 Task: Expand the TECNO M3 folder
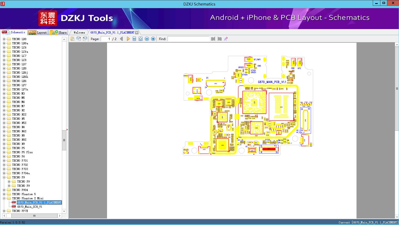coord(4,94)
